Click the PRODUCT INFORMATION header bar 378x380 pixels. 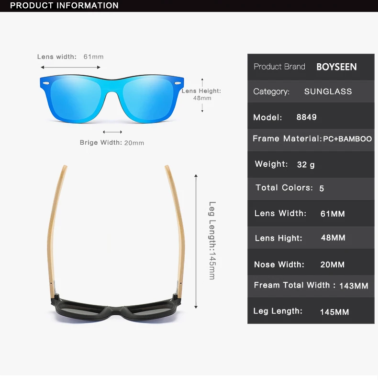(189, 6)
